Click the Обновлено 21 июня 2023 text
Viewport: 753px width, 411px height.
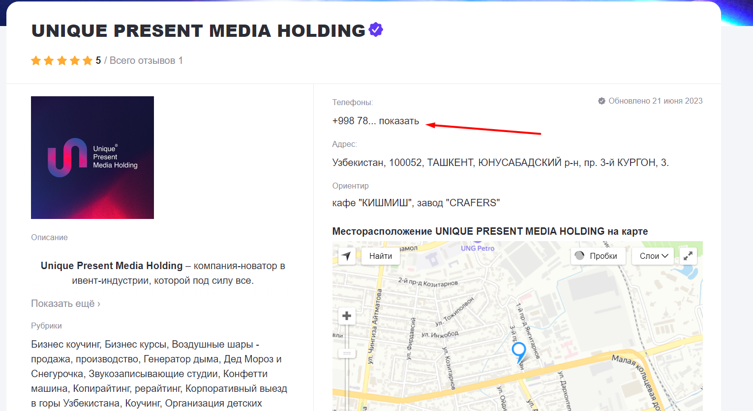coord(656,101)
